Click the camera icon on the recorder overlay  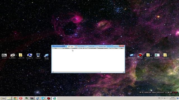click(168, 92)
